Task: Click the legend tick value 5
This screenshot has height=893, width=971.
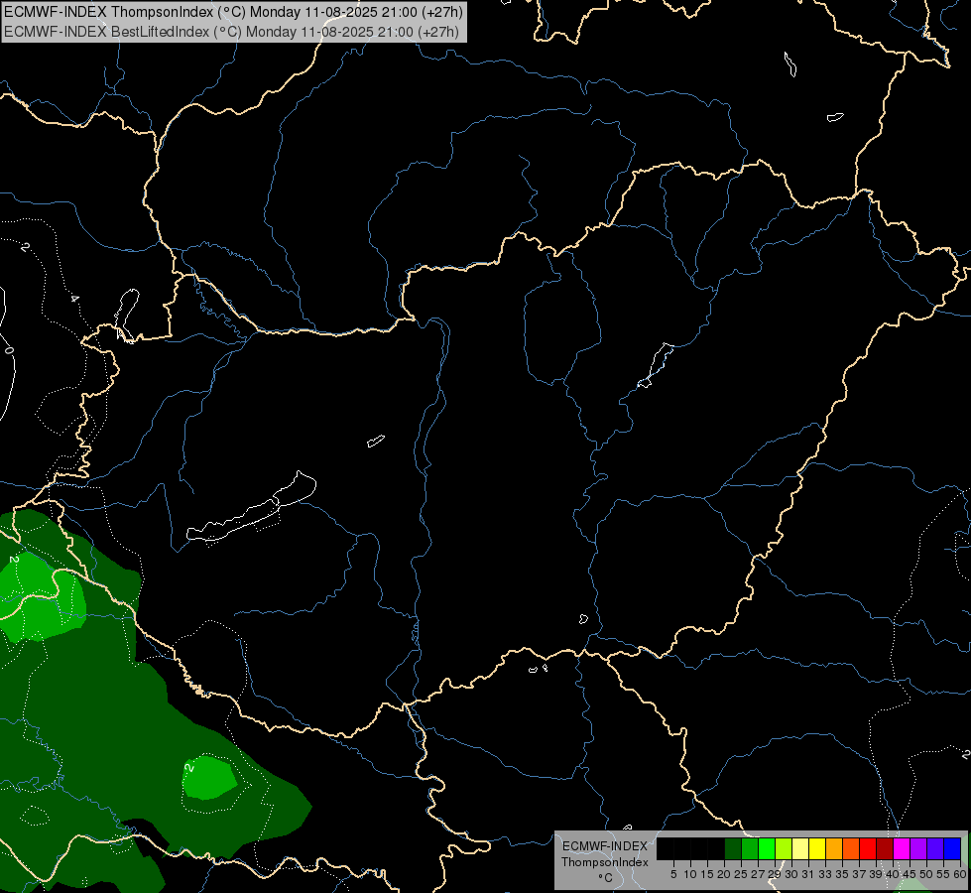Action: (x=673, y=874)
